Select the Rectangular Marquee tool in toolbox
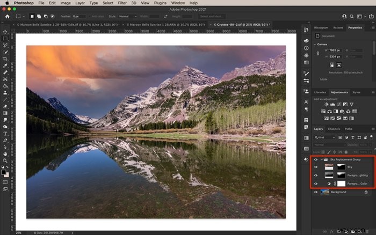This screenshot has width=376, height=235. (x=5, y=38)
